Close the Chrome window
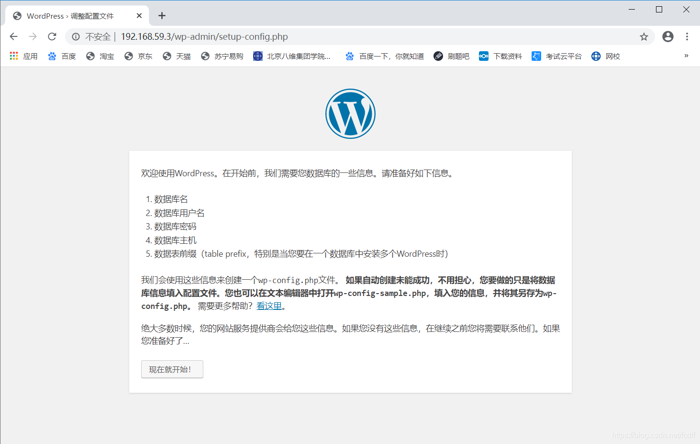Viewport: 700px width, 444px height. [686, 9]
